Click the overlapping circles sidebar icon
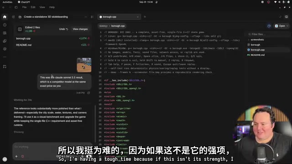This screenshot has height=164, width=292. point(5,41)
